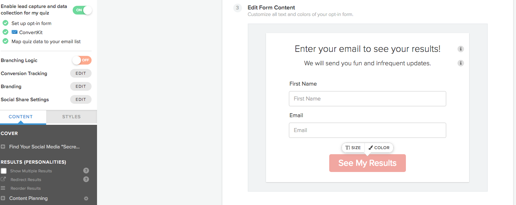Click the Reorder Results list icon

click(3, 188)
